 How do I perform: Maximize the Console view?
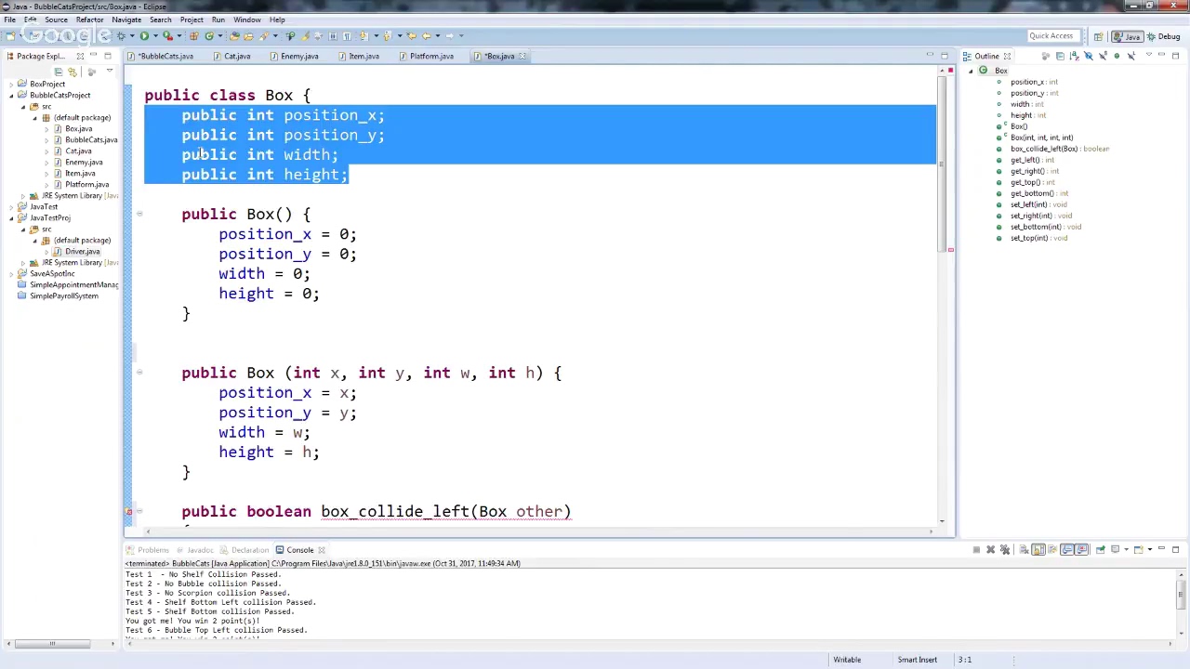(x=1175, y=549)
